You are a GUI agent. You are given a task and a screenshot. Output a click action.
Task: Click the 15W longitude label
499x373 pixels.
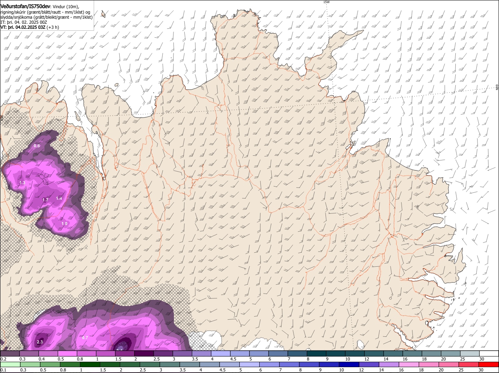pyautogui.click(x=326, y=2)
